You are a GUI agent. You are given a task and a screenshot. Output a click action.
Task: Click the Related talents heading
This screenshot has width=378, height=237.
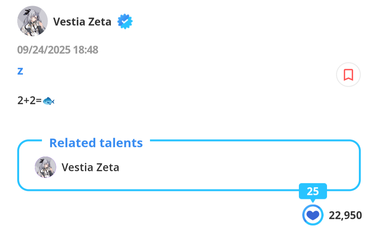click(96, 143)
